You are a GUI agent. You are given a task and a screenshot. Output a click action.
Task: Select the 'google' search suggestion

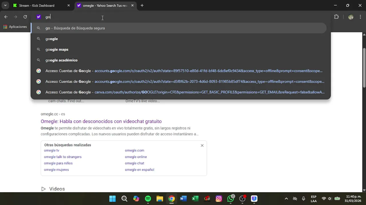click(178, 39)
